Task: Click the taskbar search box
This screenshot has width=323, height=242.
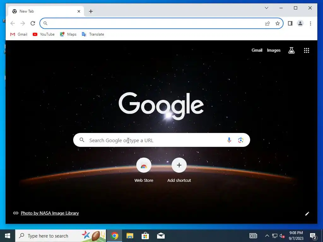Action: [x=61, y=236]
